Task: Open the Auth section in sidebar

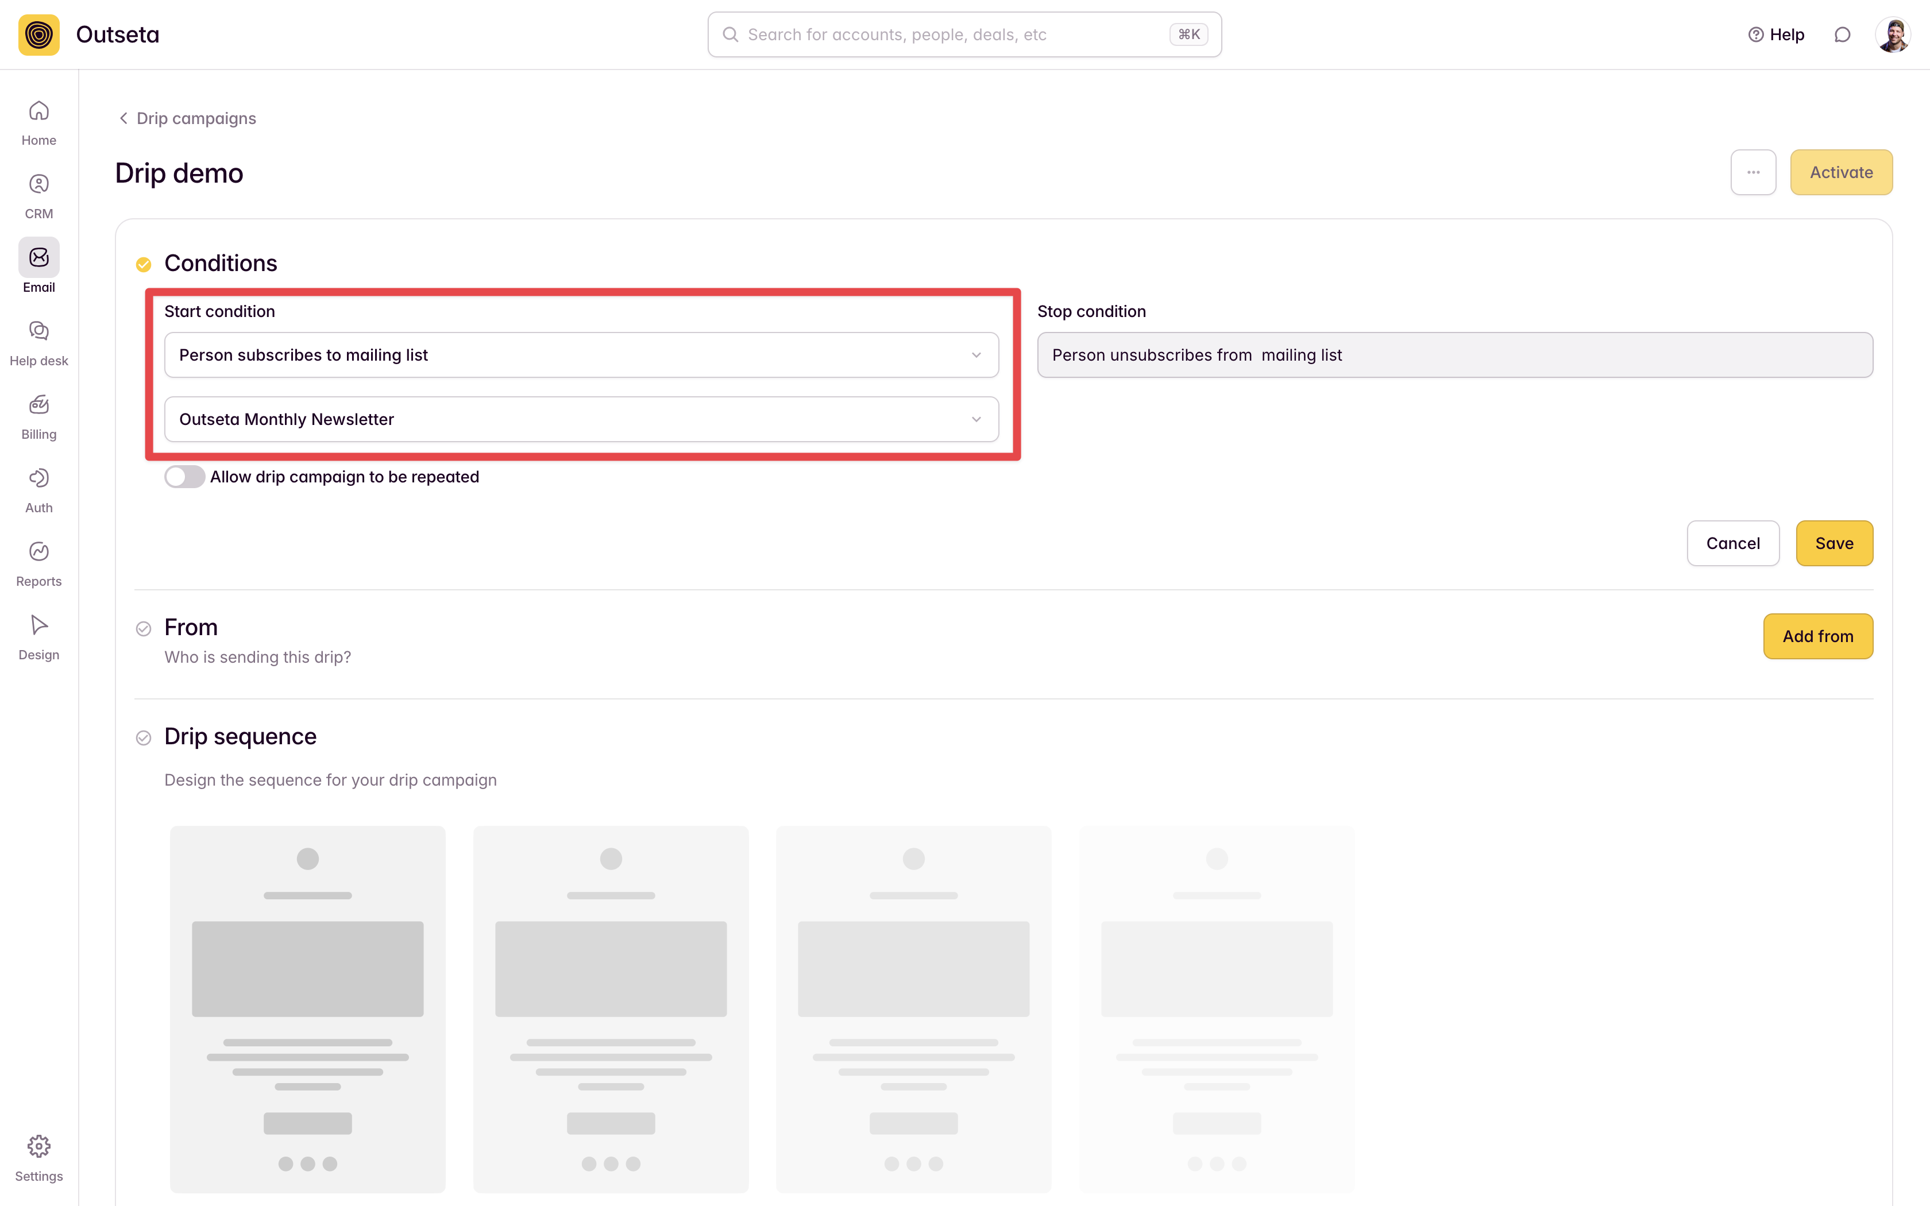Action: [x=38, y=490]
